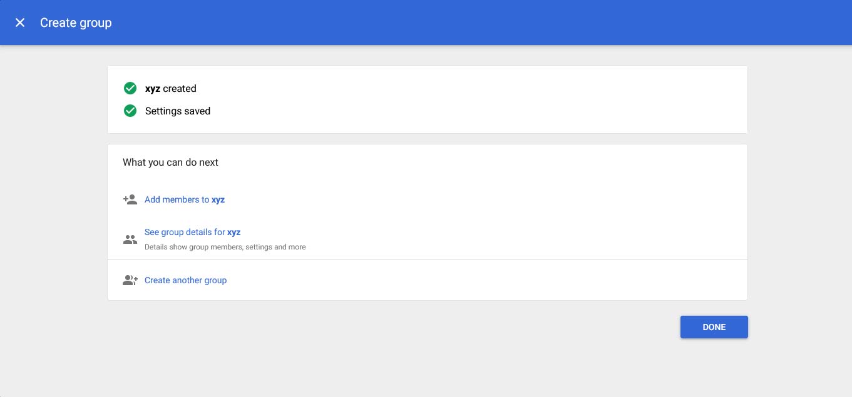Click the add-person icon for Add members

[x=130, y=200]
